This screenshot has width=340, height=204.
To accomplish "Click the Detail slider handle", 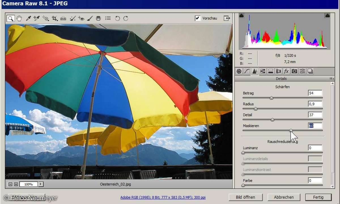I will (272, 120).
